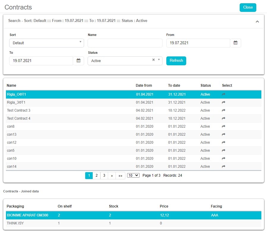Open the To date calendar picker
Screen dimensions: 267x239
point(78,61)
